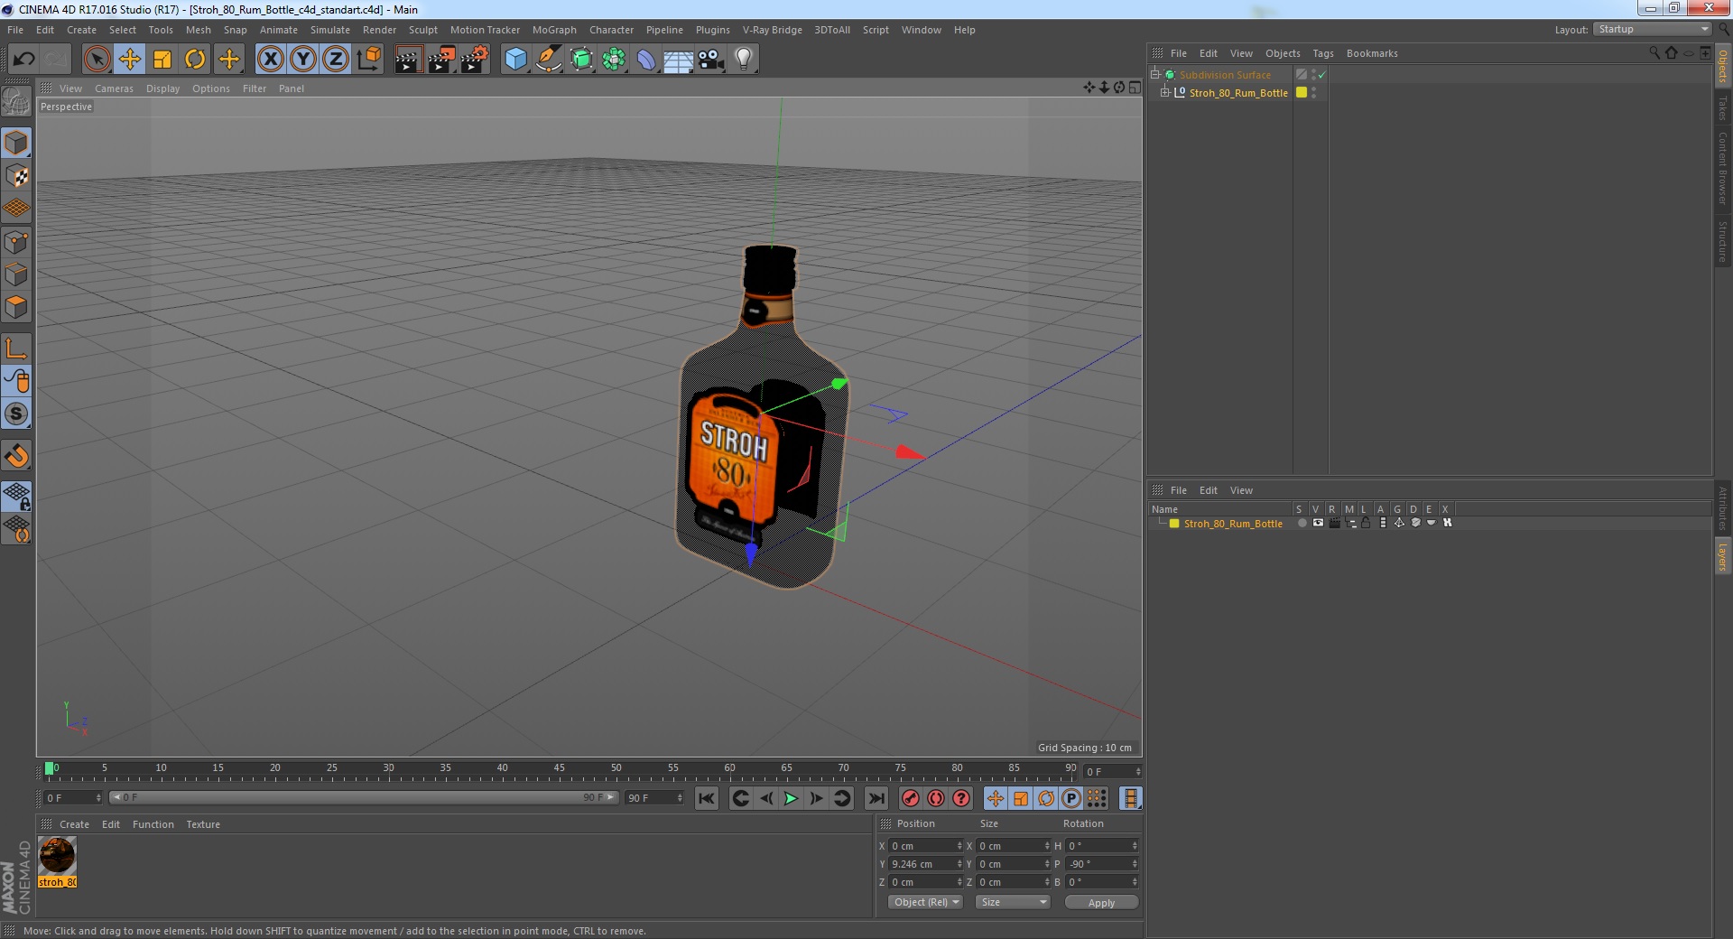The width and height of the screenshot is (1733, 939).
Task: Open the Content Browser side tab
Action: (x=1722, y=168)
